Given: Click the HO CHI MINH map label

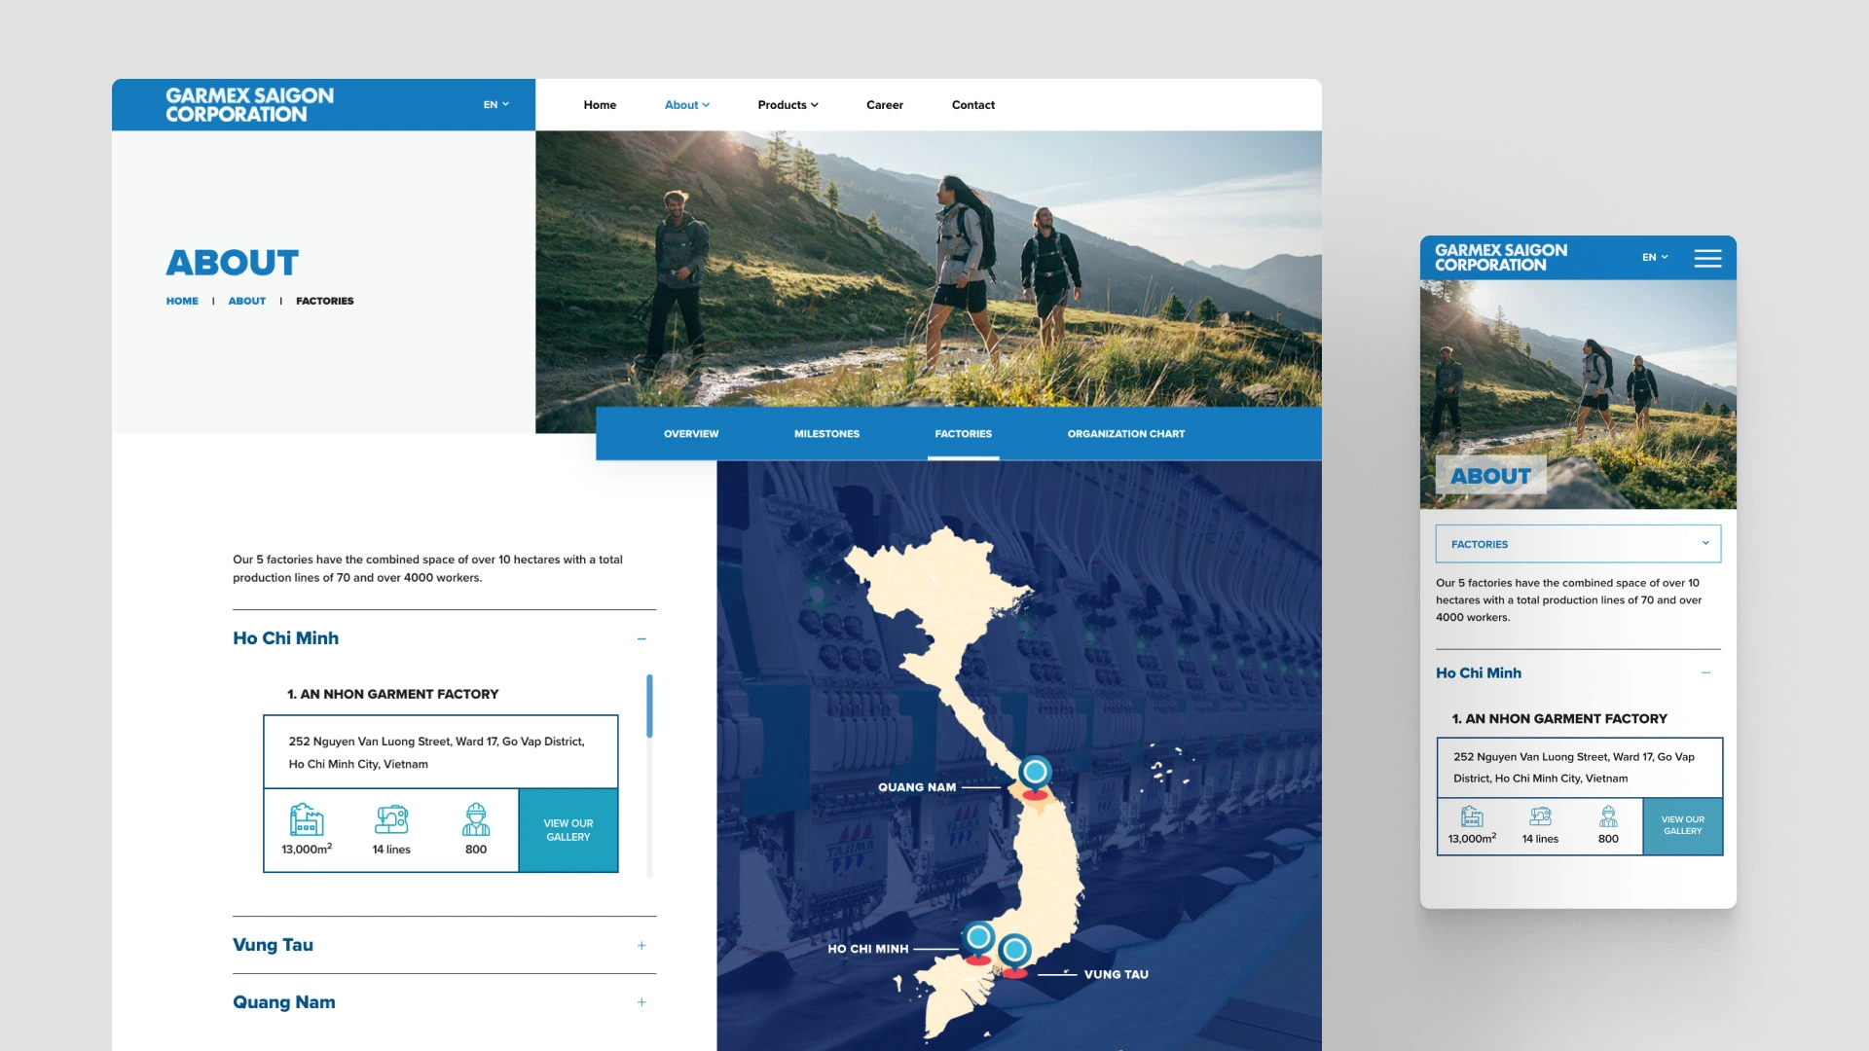Looking at the screenshot, I should tap(868, 949).
